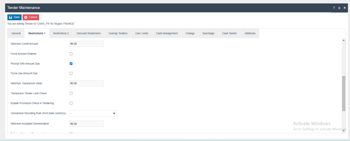Screen dimensions: 350x141
Task: Click the Minimum Credit Amount field
Action: pos(86,44)
